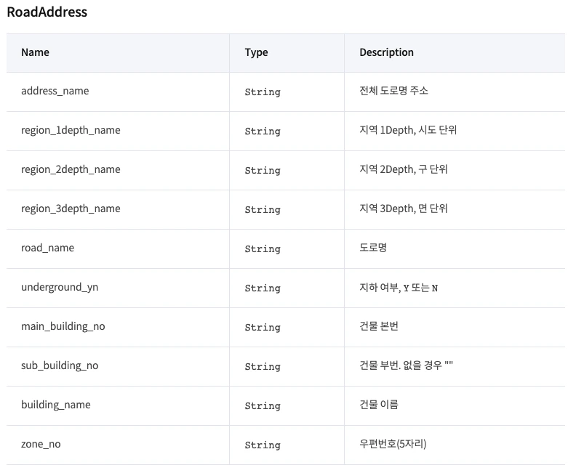Click the road_name field cell
This screenshot has width=576, height=473.
(47, 248)
